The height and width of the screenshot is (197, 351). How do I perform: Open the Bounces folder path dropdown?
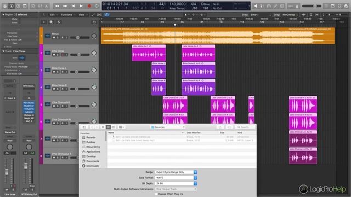(x=168, y=127)
